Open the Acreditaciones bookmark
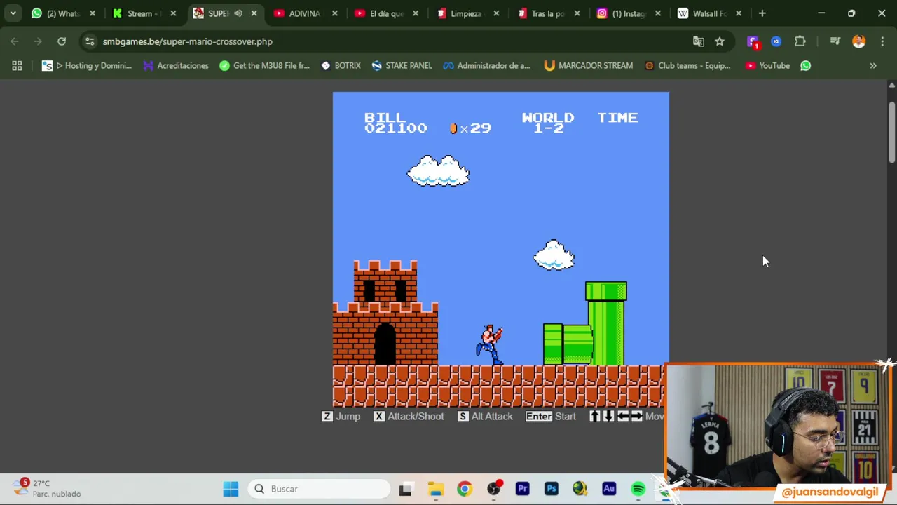The width and height of the screenshot is (897, 505). pyautogui.click(x=176, y=65)
